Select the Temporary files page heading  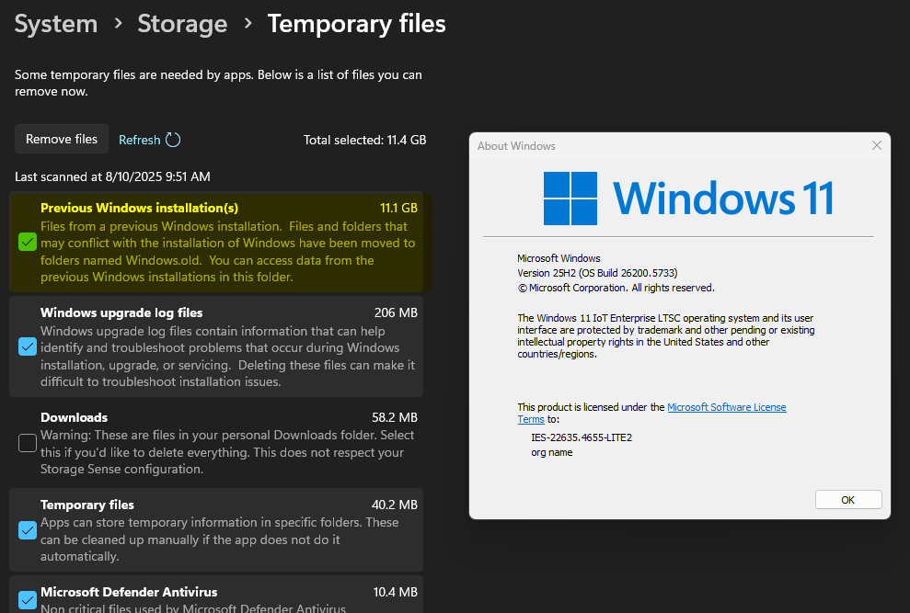(x=357, y=24)
